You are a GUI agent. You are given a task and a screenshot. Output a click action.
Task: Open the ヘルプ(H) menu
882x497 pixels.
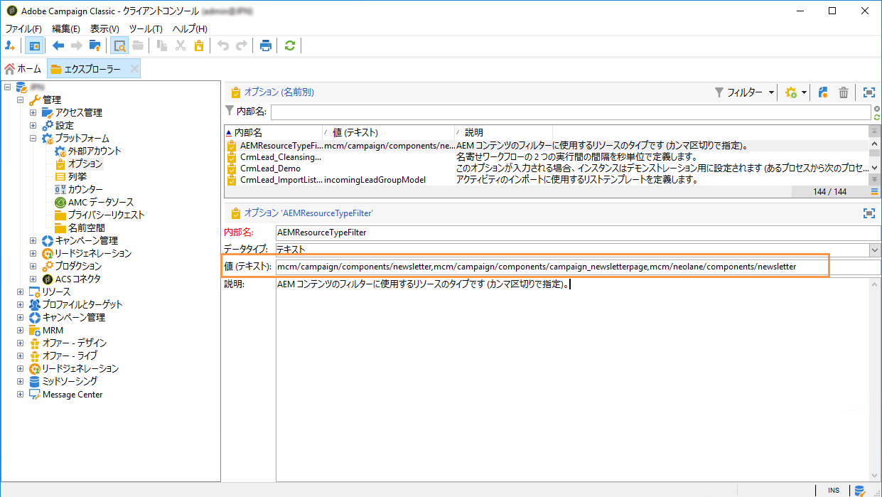click(190, 28)
